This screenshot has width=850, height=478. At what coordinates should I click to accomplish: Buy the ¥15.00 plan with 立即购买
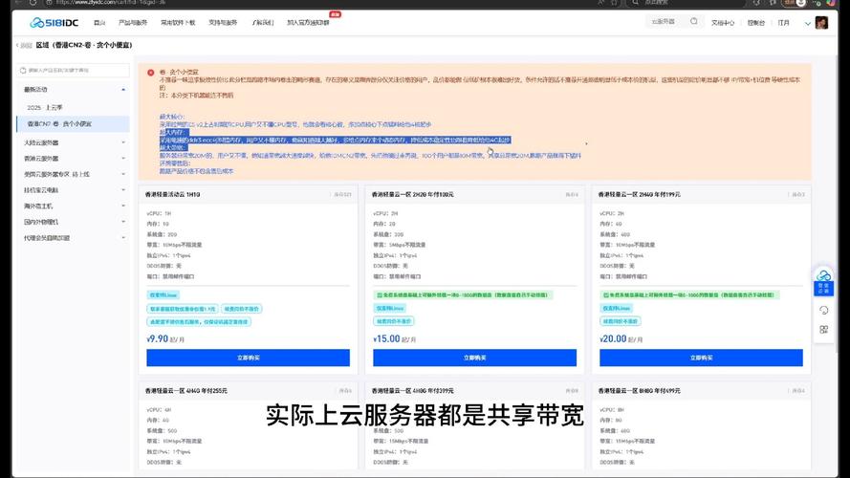point(474,358)
